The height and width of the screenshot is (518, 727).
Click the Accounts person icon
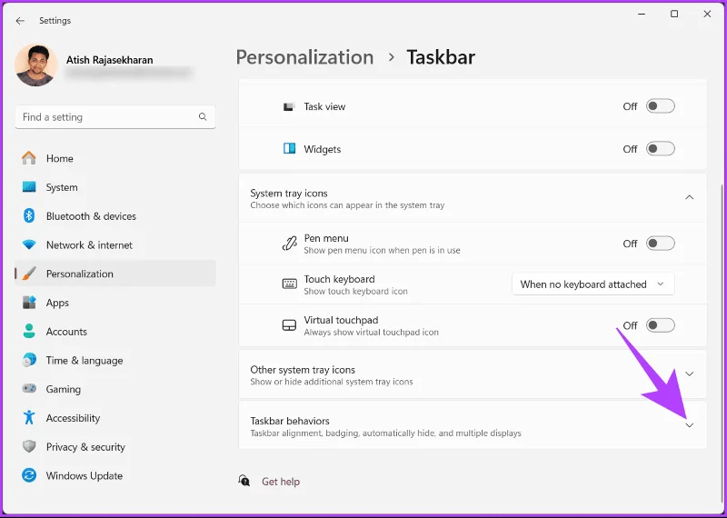click(x=29, y=331)
